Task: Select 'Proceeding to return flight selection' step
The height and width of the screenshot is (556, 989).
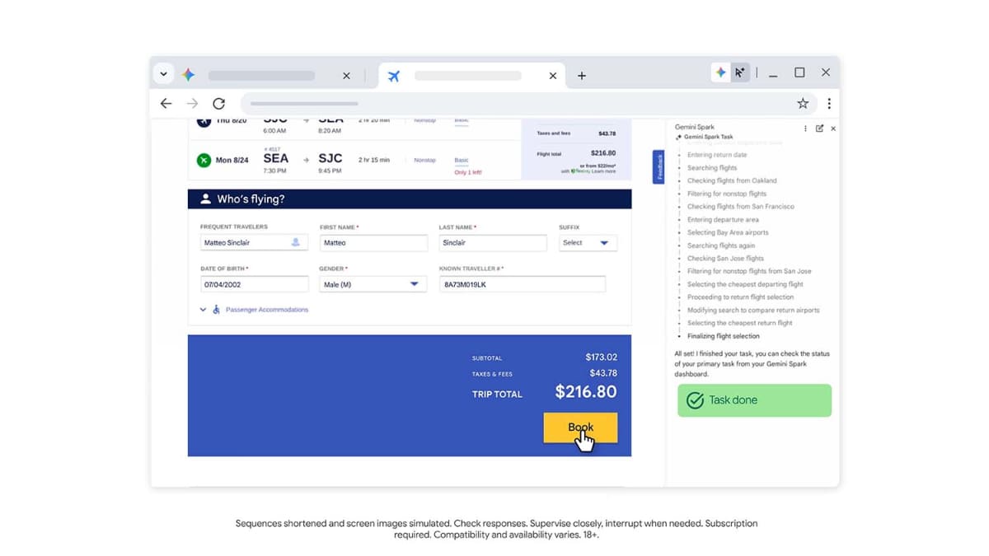Action: [x=741, y=297]
